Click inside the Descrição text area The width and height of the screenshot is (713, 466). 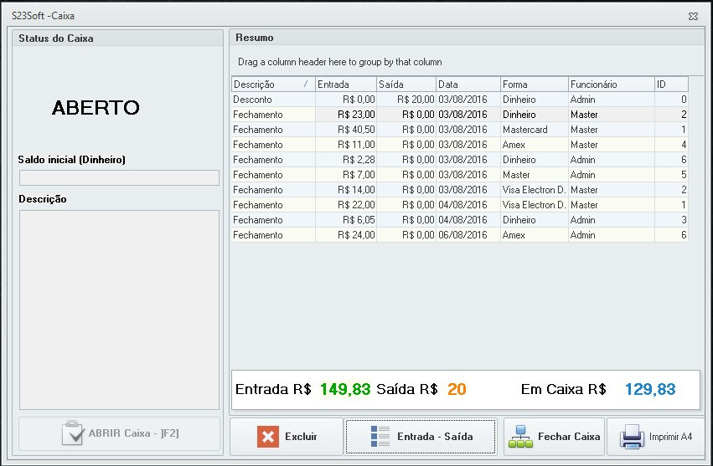[x=119, y=309]
